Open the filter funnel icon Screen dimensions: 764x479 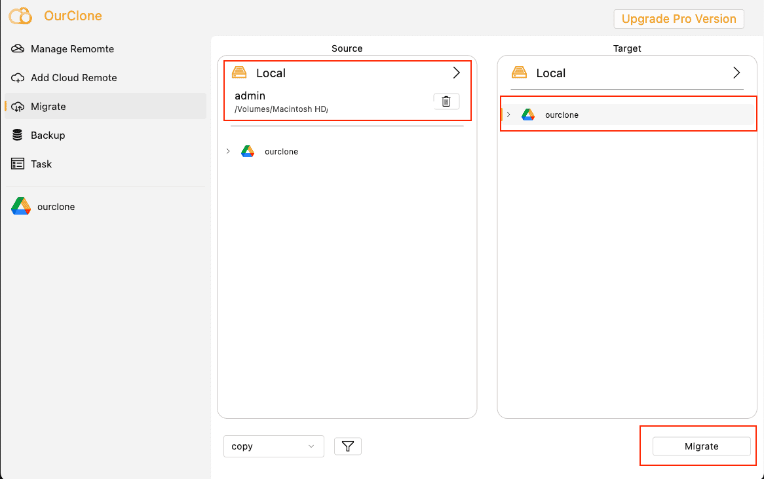tap(348, 446)
